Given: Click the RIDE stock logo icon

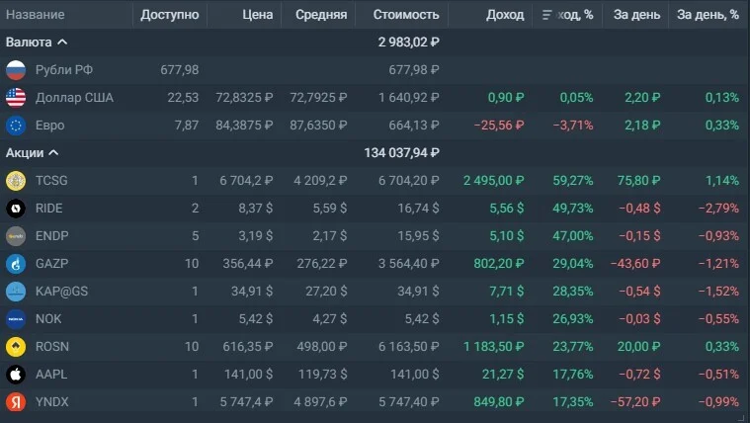Looking at the screenshot, I should coord(16,209).
